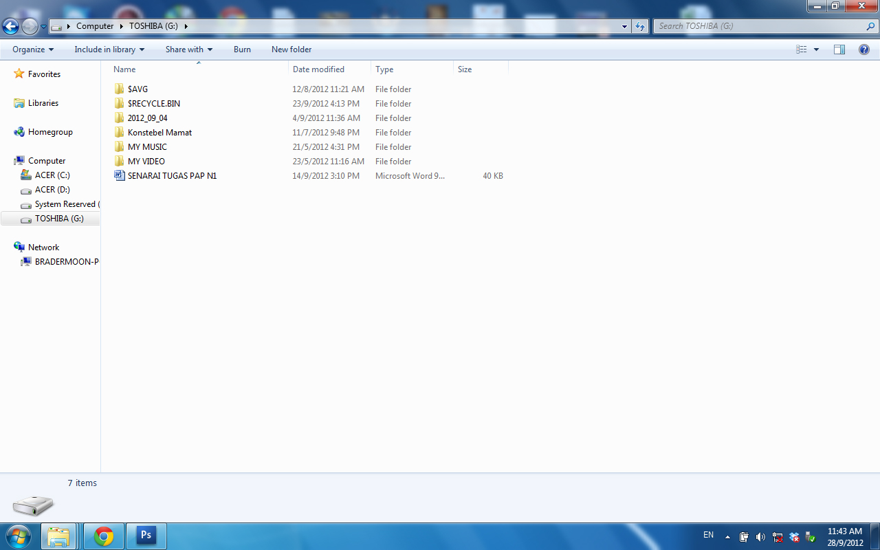
Task: Open Photoshop from the taskbar
Action: pos(146,536)
